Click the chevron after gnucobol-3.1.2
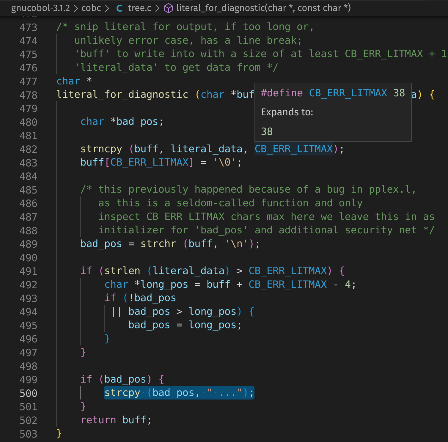The image size is (448, 442). [x=76, y=8]
